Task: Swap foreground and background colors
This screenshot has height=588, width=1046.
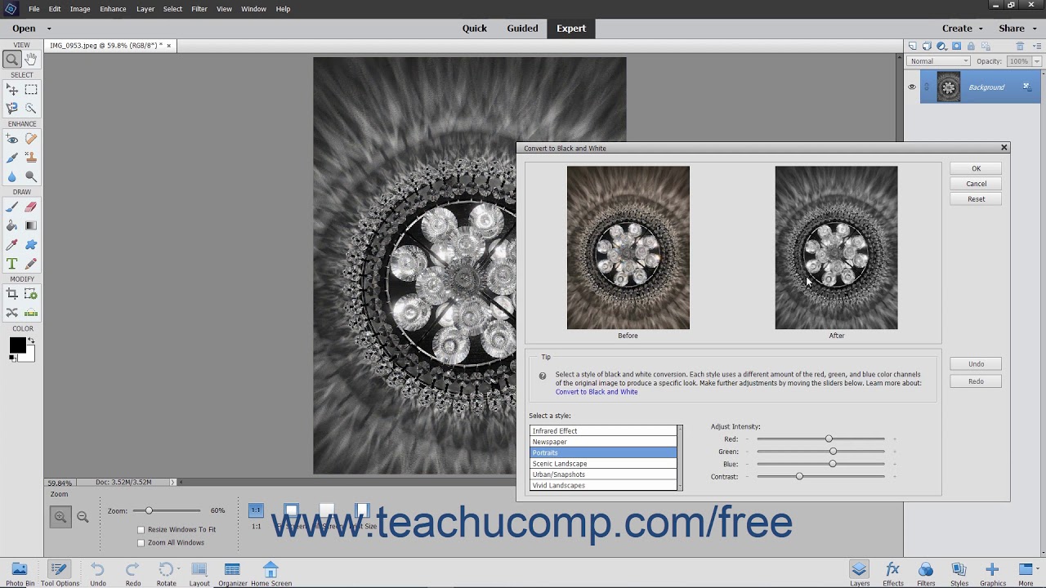Action: coord(31,341)
